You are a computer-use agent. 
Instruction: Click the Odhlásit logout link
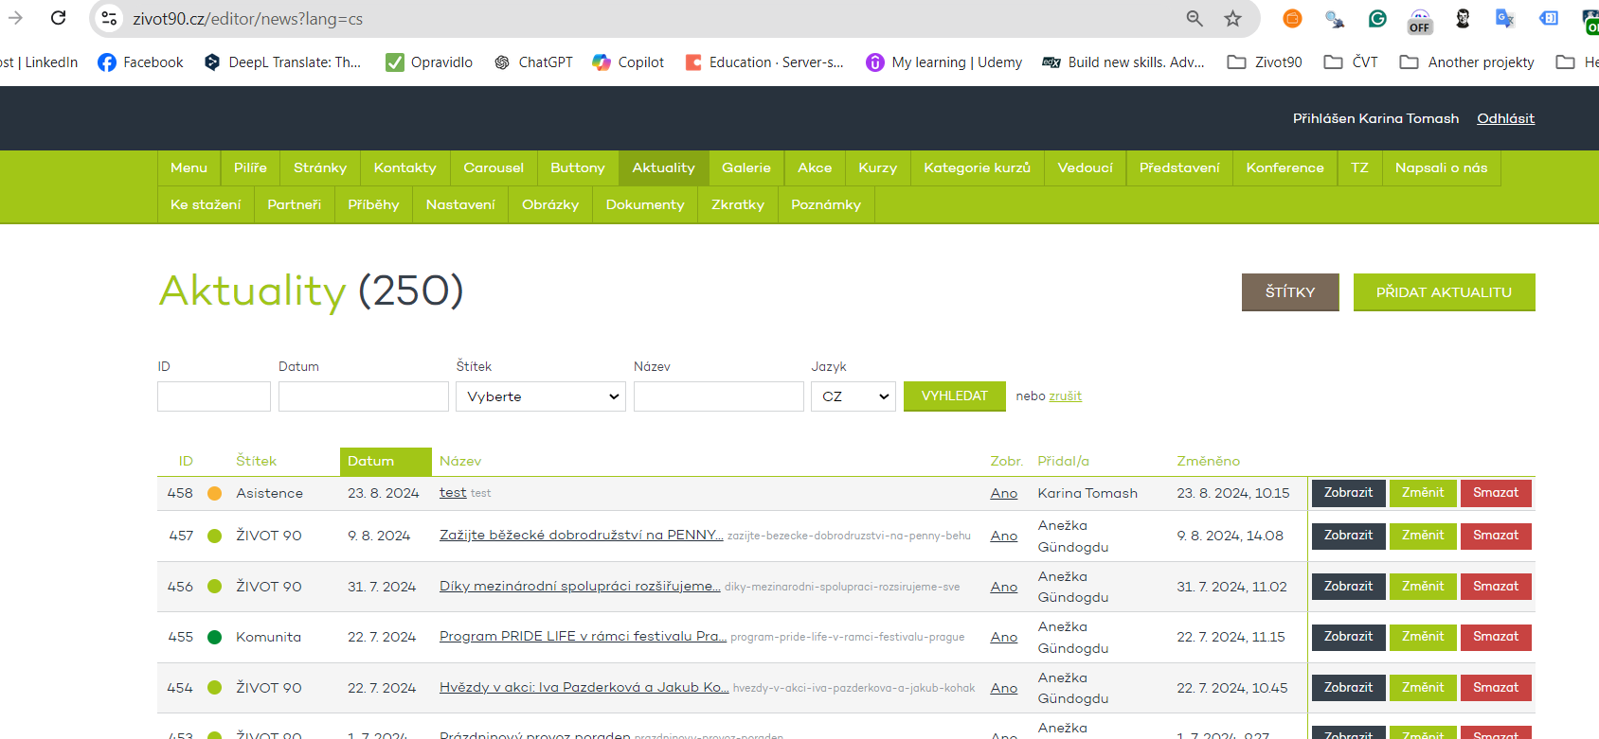pos(1505,118)
